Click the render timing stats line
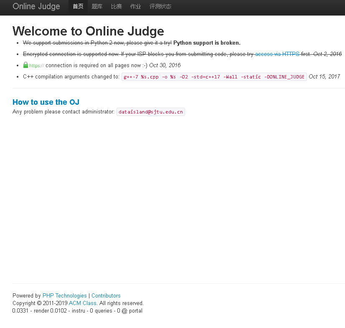Viewport: 345px width, 328px height. [77, 310]
